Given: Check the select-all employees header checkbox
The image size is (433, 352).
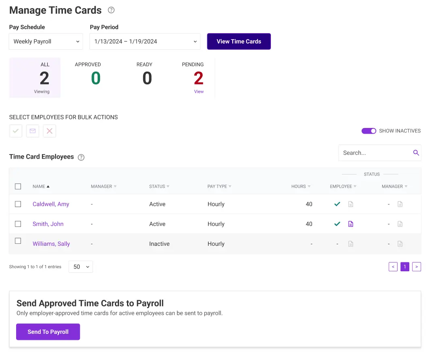Looking at the screenshot, I should [18, 186].
